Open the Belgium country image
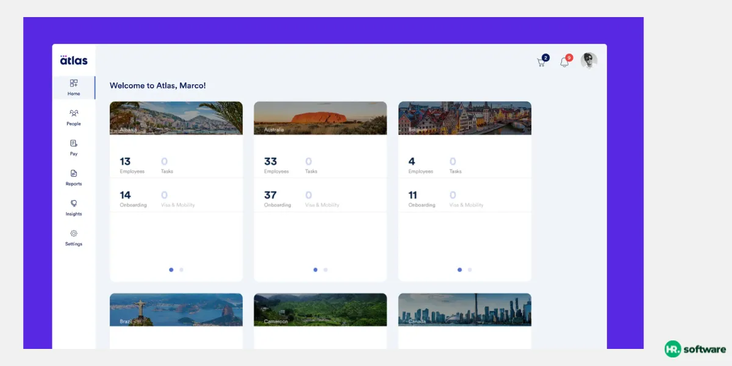Image resolution: width=732 pixels, height=366 pixels. (465, 118)
